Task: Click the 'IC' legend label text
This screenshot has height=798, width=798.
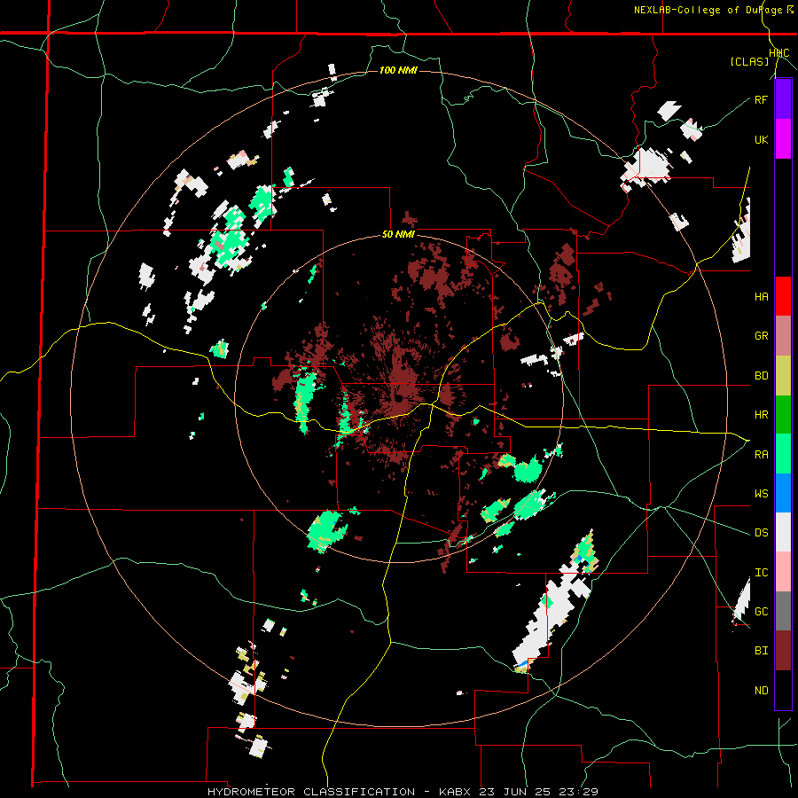Action: coord(762,572)
